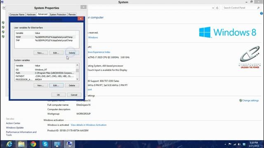Viewport: 264px width, 148px height.
Task: Click Edit under system variables
Action: (56, 86)
